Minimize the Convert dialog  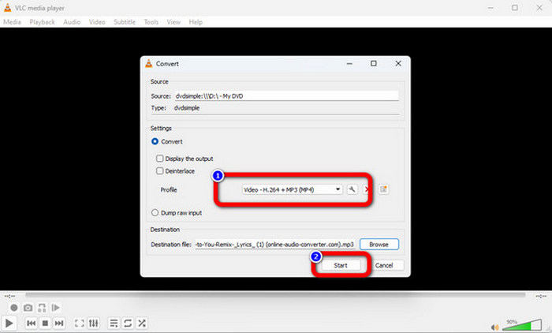tap(349, 64)
